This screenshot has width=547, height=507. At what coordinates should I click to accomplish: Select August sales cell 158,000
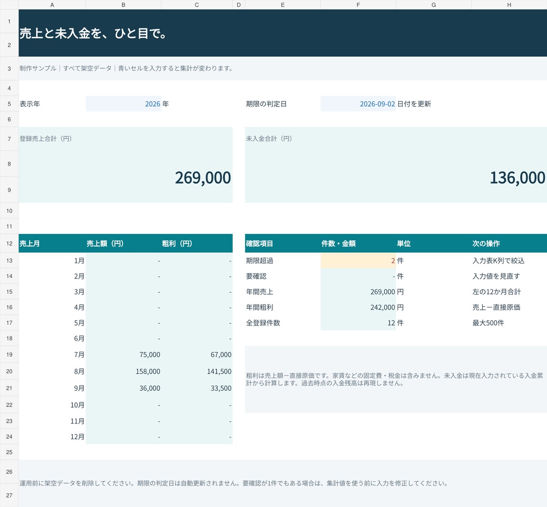tap(123, 371)
